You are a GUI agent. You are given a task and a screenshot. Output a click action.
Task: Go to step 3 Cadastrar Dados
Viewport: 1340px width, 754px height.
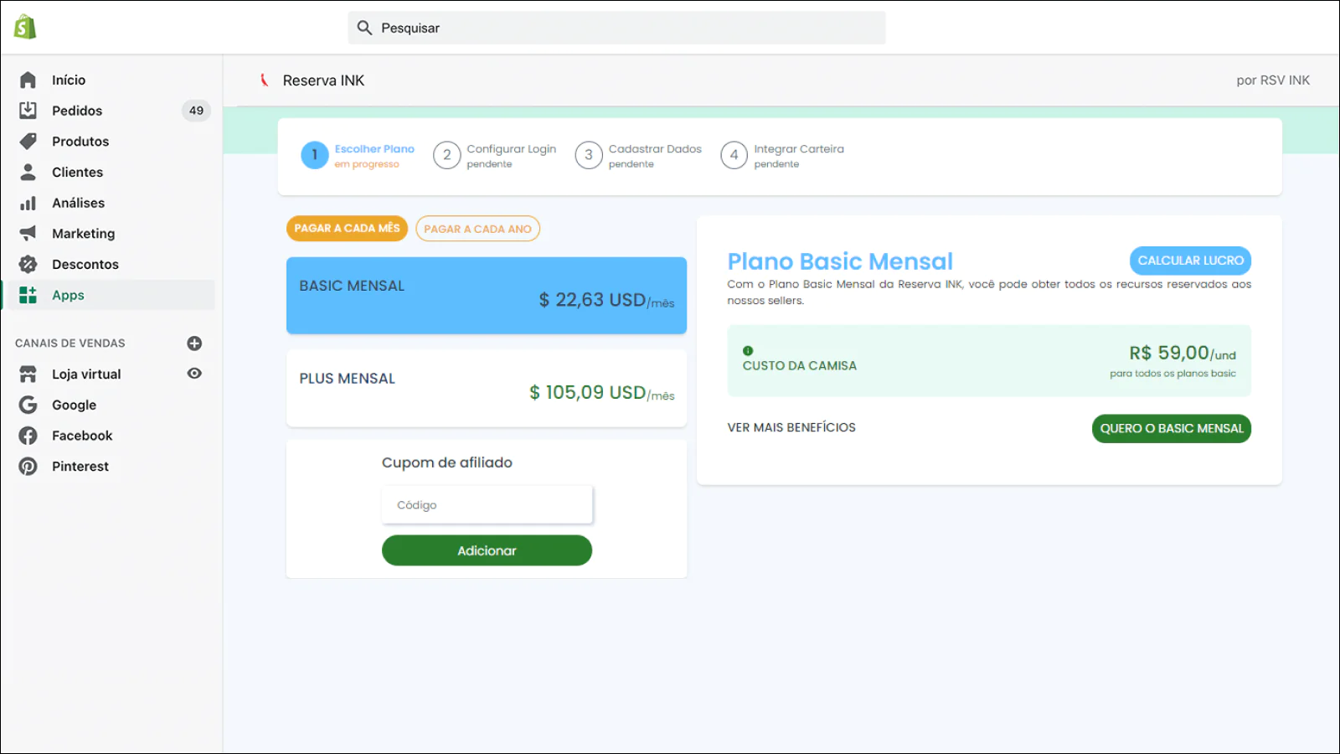pos(638,155)
